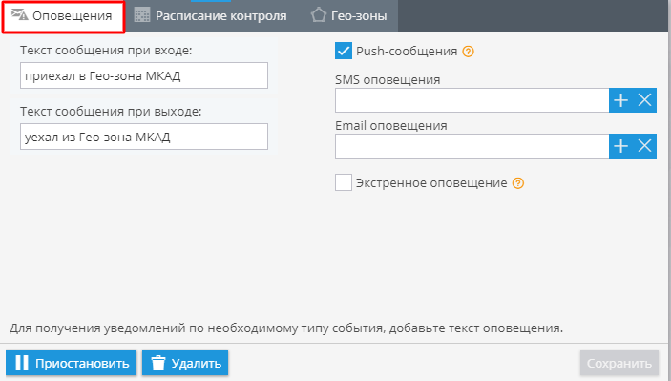The image size is (671, 381).
Task: Focus the Email оповещения input field
Action: click(x=472, y=146)
